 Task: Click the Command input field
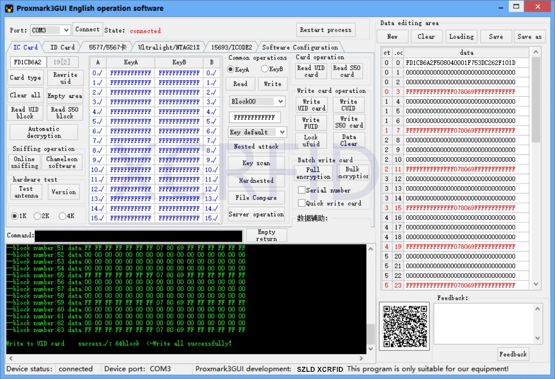pyautogui.click(x=138, y=236)
